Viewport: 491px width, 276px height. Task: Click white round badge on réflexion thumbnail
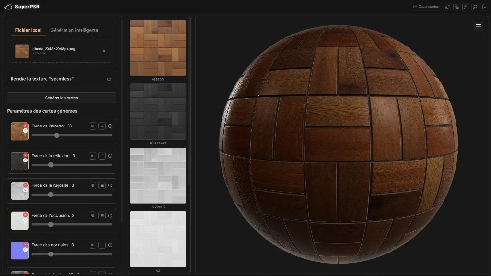click(26, 160)
